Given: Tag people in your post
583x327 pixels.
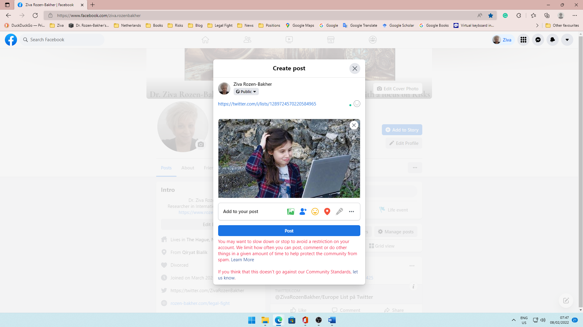Looking at the screenshot, I should [x=303, y=212].
